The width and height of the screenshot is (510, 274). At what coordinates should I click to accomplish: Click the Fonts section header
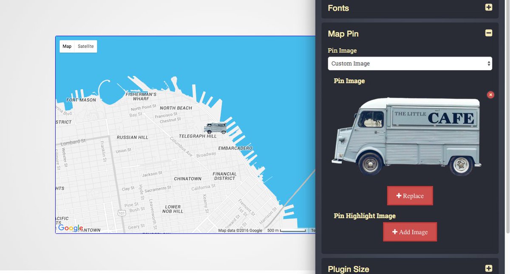coord(410,8)
